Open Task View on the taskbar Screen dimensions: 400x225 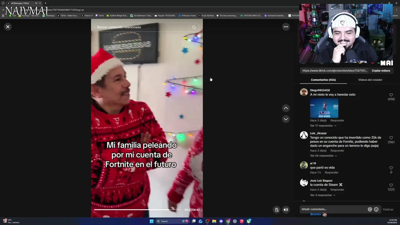coord(194,221)
